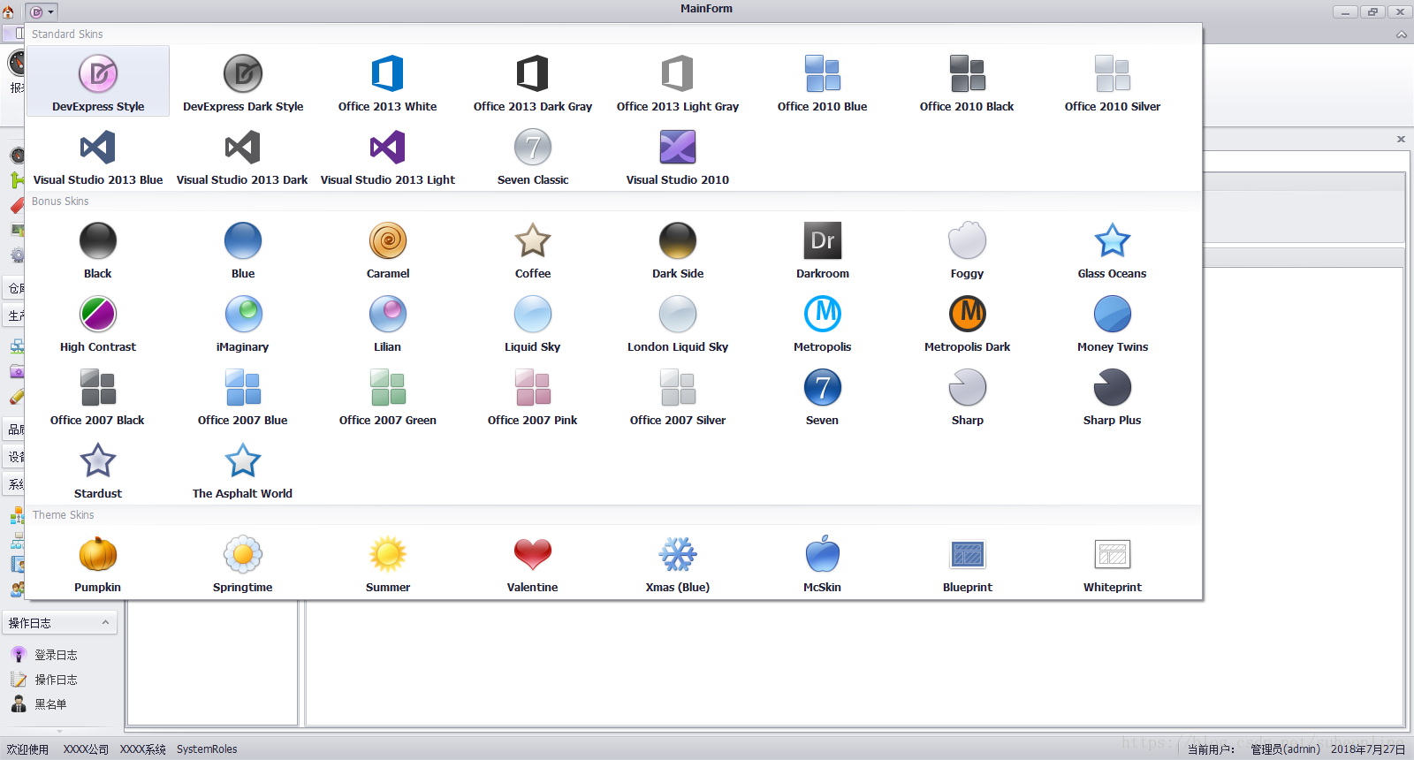1414x760 pixels.
Task: Pick the Office 2007 Pink skin
Action: [x=533, y=395]
